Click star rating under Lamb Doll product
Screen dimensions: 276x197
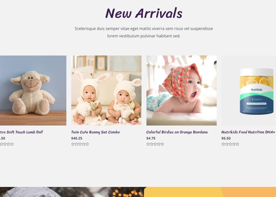(7, 144)
